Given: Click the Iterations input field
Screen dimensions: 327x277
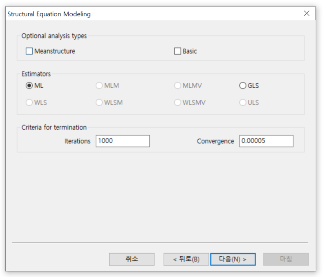Looking at the screenshot, I should click(x=123, y=141).
